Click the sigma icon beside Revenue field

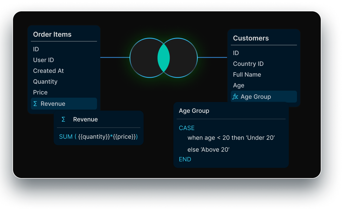pos(35,104)
